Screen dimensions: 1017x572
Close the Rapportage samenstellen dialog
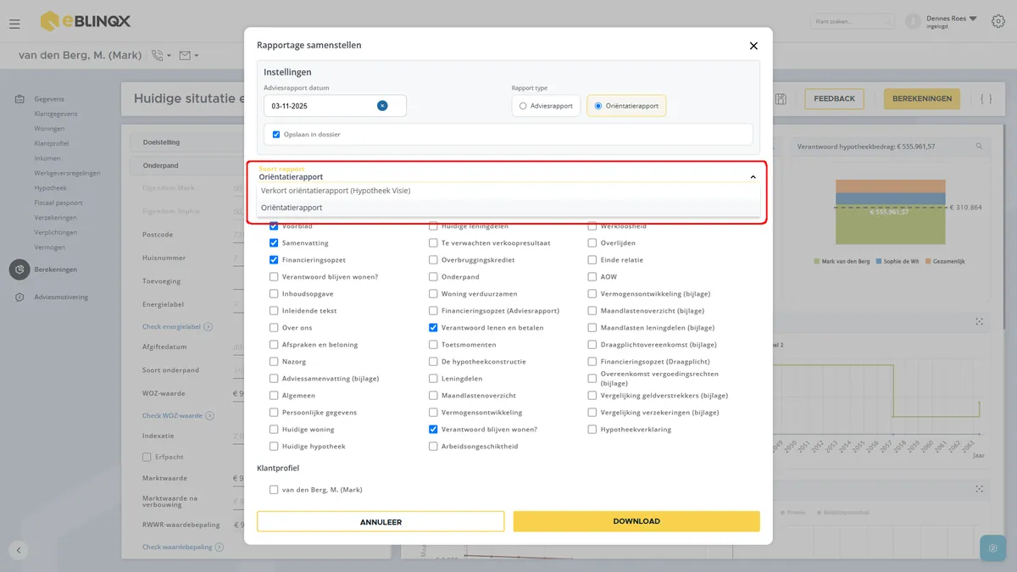pos(753,46)
